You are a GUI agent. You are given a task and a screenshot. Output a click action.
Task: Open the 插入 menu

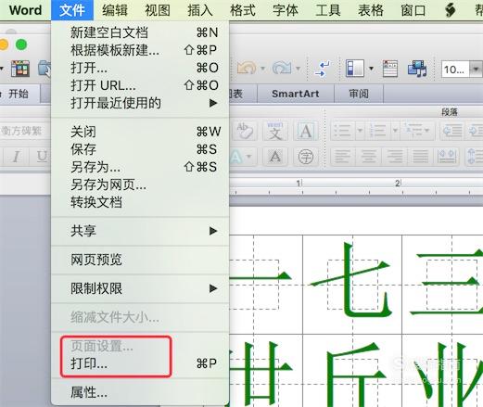pos(200,10)
